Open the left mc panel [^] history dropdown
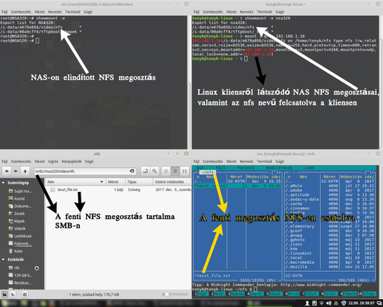 pos(275,173)
